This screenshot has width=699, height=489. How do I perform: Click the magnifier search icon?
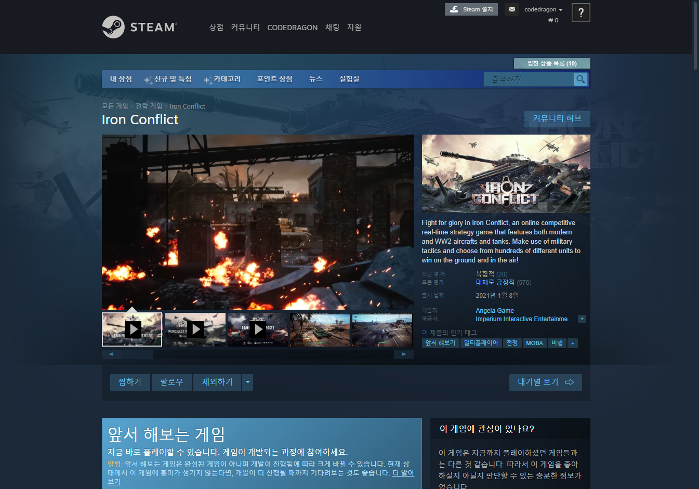pos(581,79)
